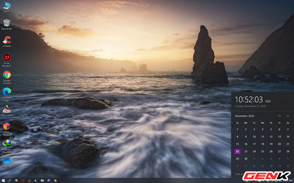
Task: Open the Recycle Bin
Action: click(6, 24)
